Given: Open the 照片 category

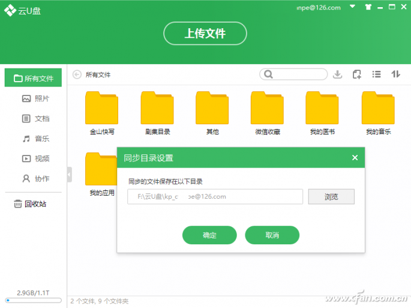Looking at the screenshot, I should click(x=35, y=98).
